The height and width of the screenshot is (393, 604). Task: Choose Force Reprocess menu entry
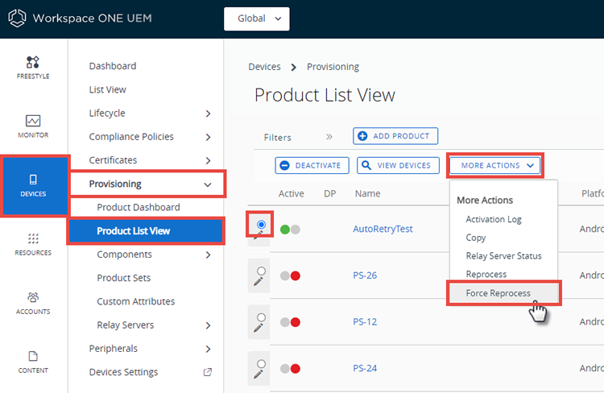tap(503, 293)
